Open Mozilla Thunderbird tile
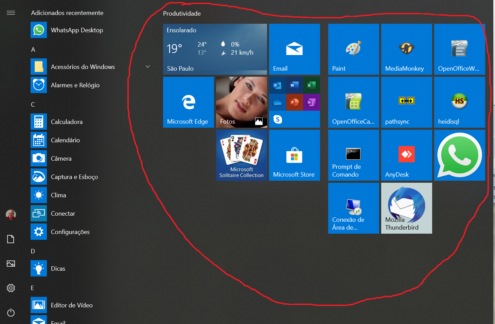 point(406,208)
